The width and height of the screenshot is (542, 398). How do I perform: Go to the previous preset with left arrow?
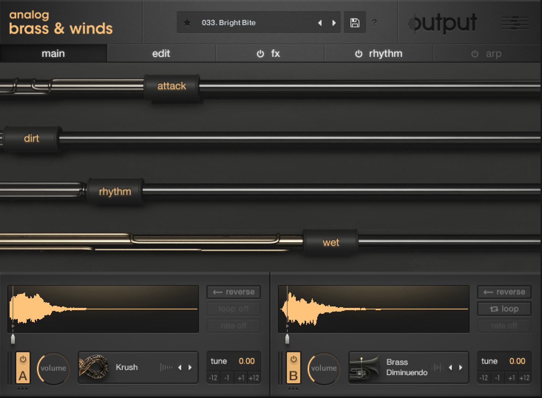pos(320,23)
